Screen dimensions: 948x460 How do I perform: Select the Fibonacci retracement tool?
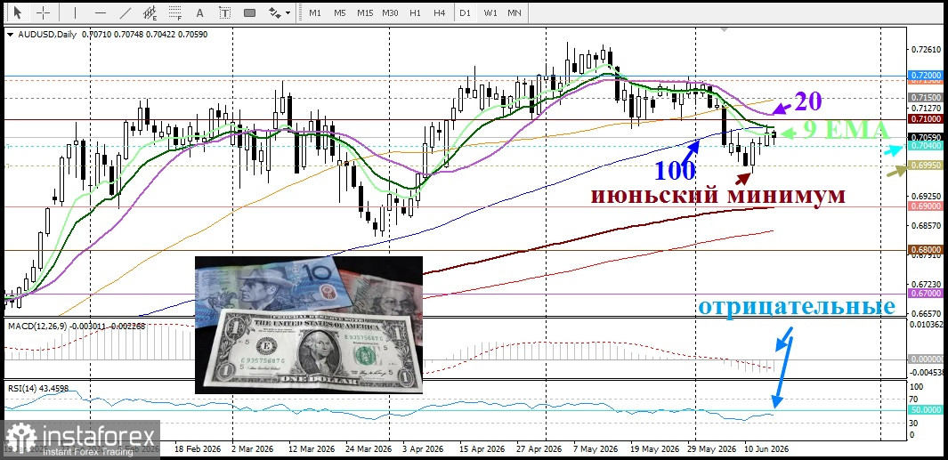pos(175,12)
